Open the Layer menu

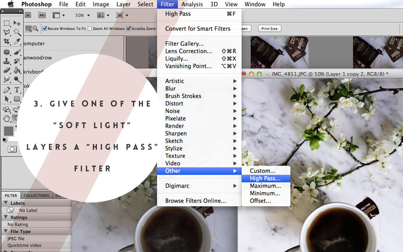123,4
